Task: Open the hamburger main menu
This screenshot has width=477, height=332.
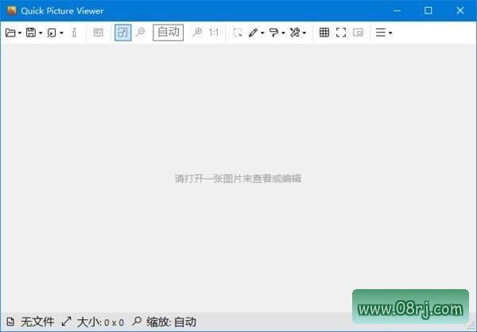Action: pyautogui.click(x=381, y=33)
